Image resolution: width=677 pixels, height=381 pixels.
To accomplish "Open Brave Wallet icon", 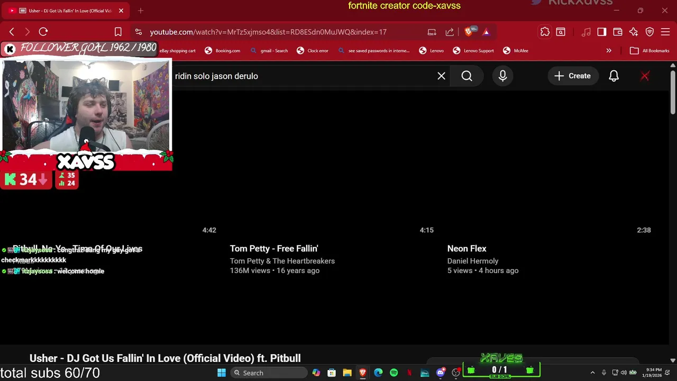I will point(617,32).
